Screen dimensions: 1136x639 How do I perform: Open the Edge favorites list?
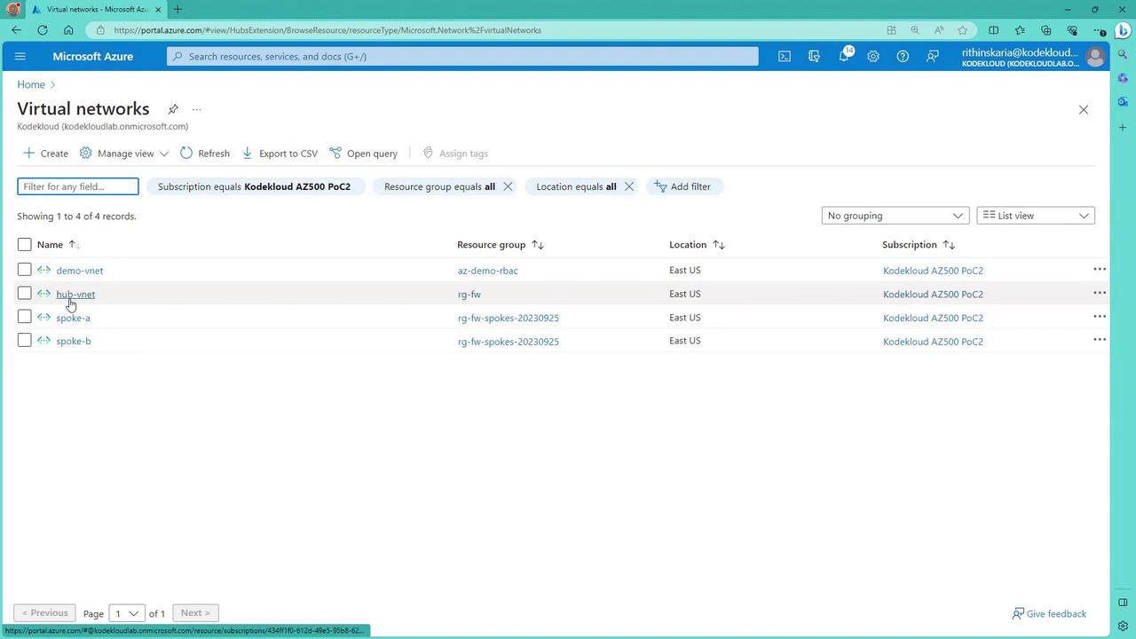pyautogui.click(x=1020, y=30)
